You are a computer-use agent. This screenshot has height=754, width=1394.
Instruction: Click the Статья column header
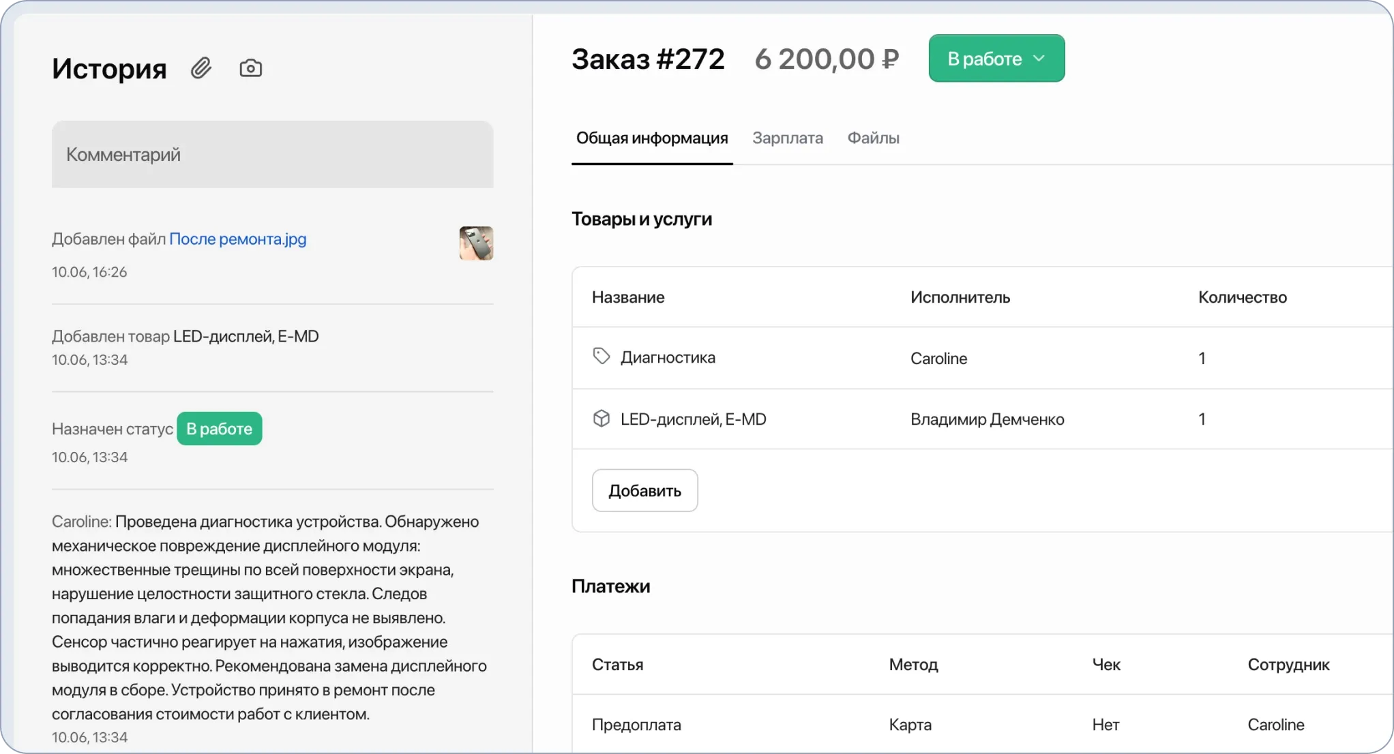[617, 665]
